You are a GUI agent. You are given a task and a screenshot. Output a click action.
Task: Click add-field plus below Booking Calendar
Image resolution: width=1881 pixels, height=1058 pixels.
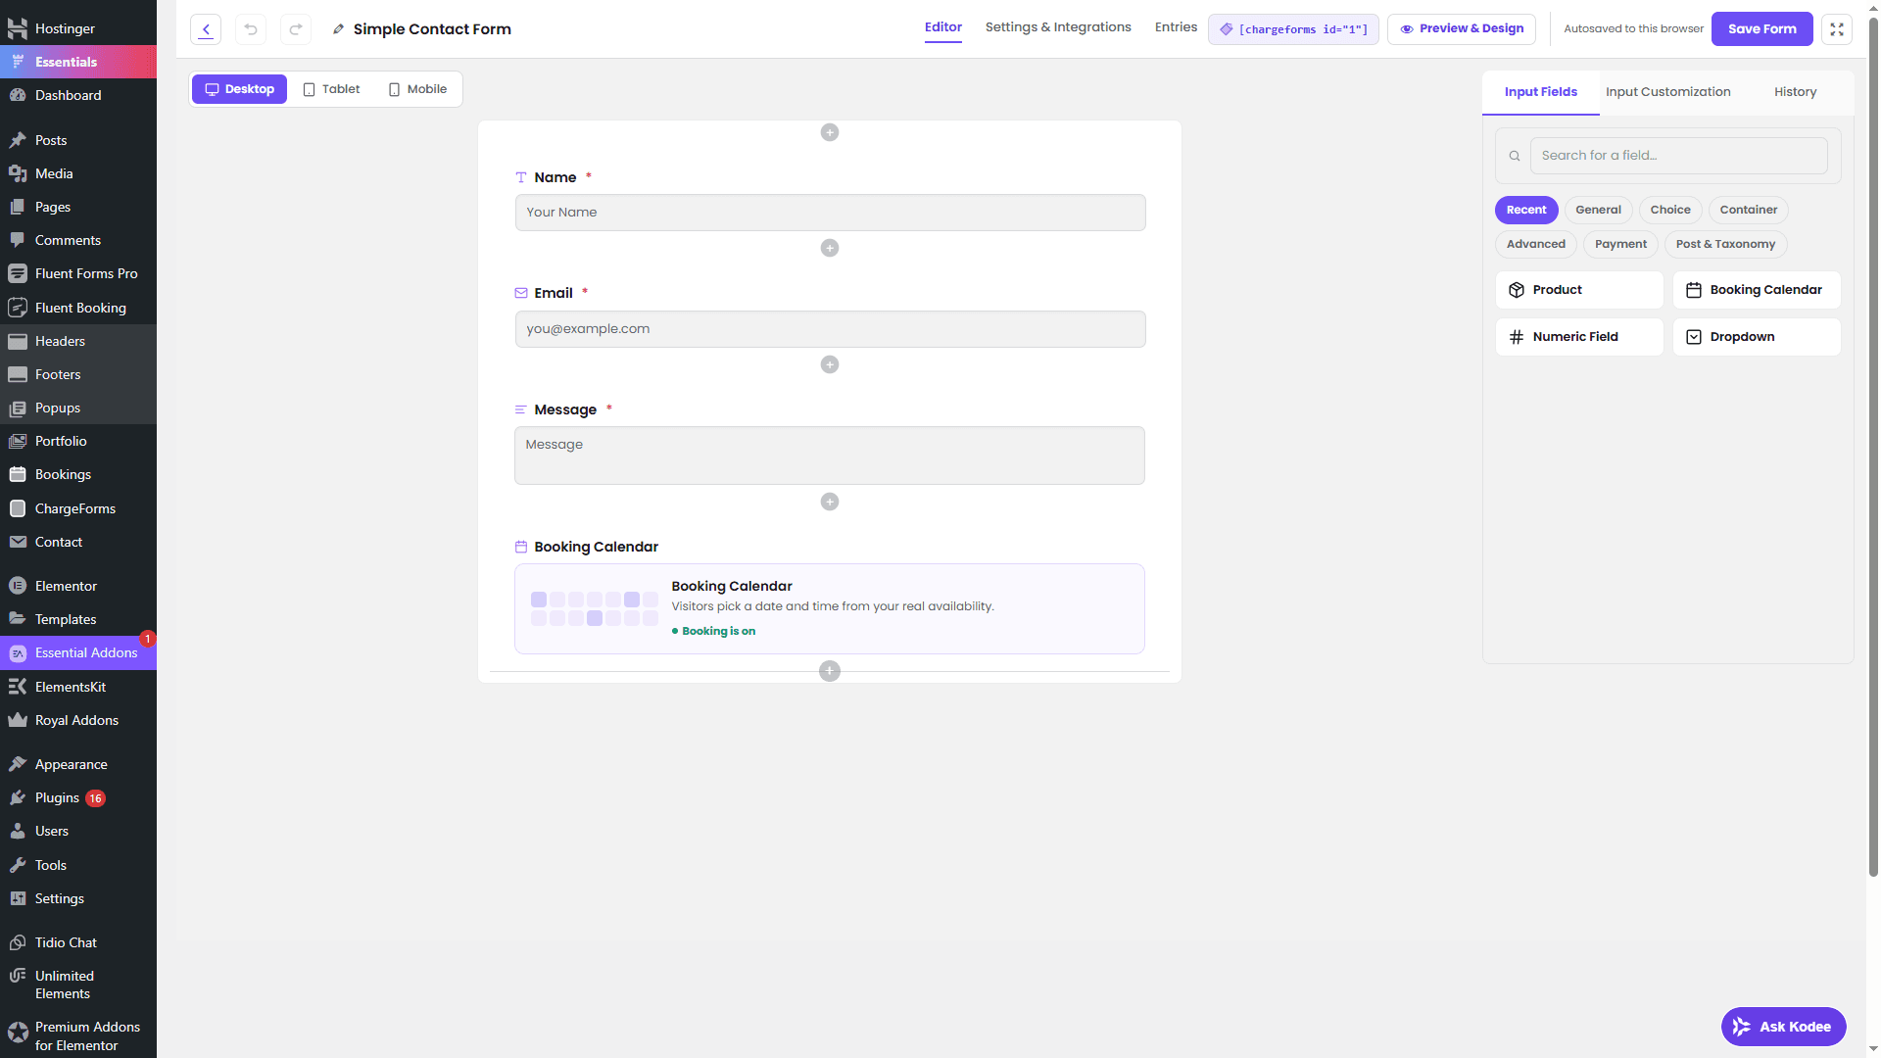pos(830,671)
